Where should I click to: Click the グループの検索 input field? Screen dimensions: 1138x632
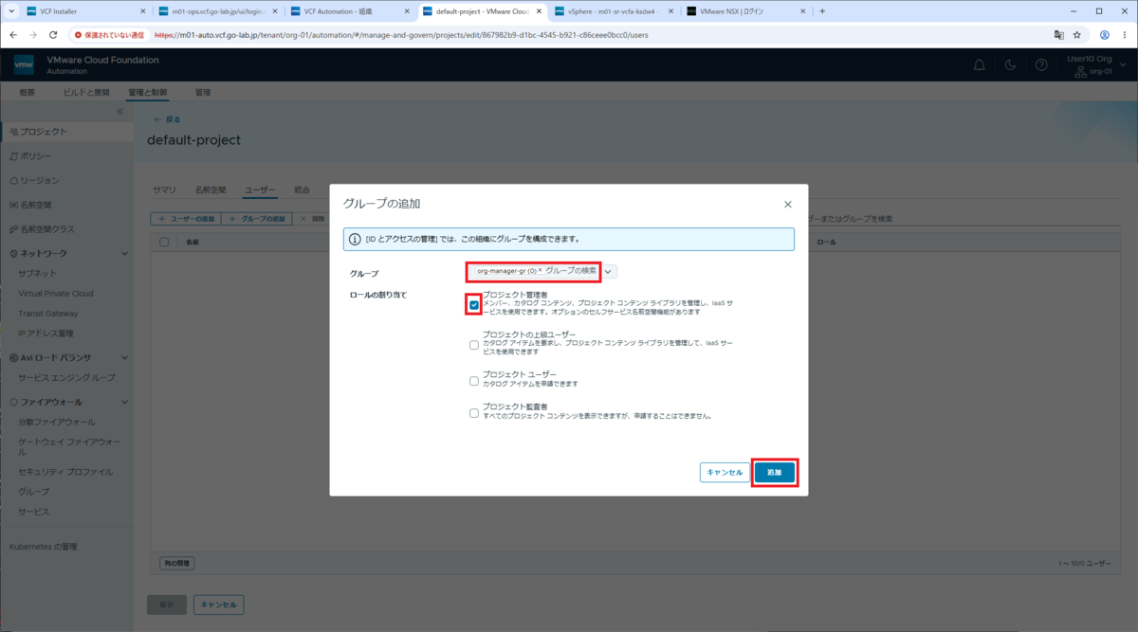point(571,271)
